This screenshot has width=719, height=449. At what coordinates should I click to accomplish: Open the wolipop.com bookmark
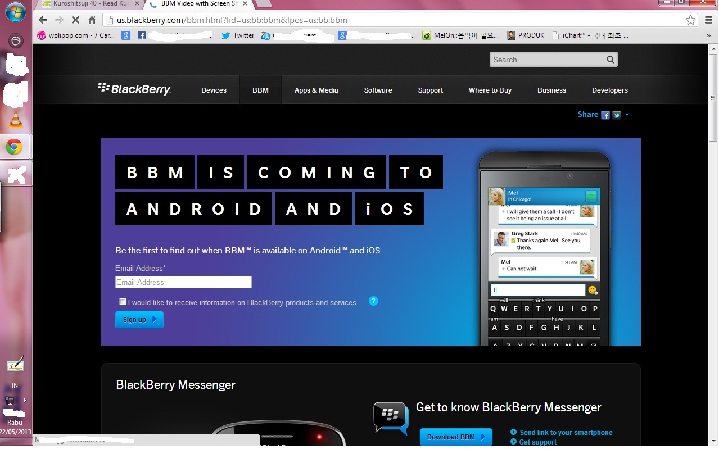tap(76, 35)
